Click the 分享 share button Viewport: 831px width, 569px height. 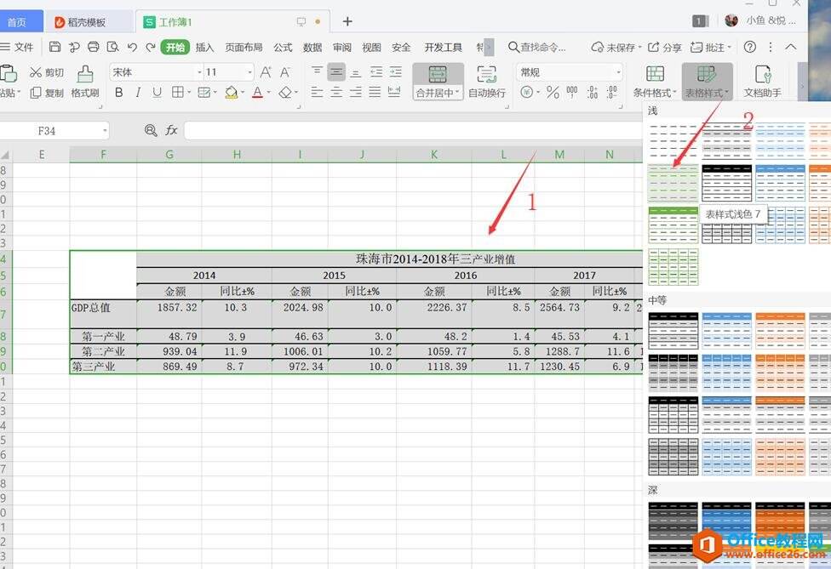665,47
